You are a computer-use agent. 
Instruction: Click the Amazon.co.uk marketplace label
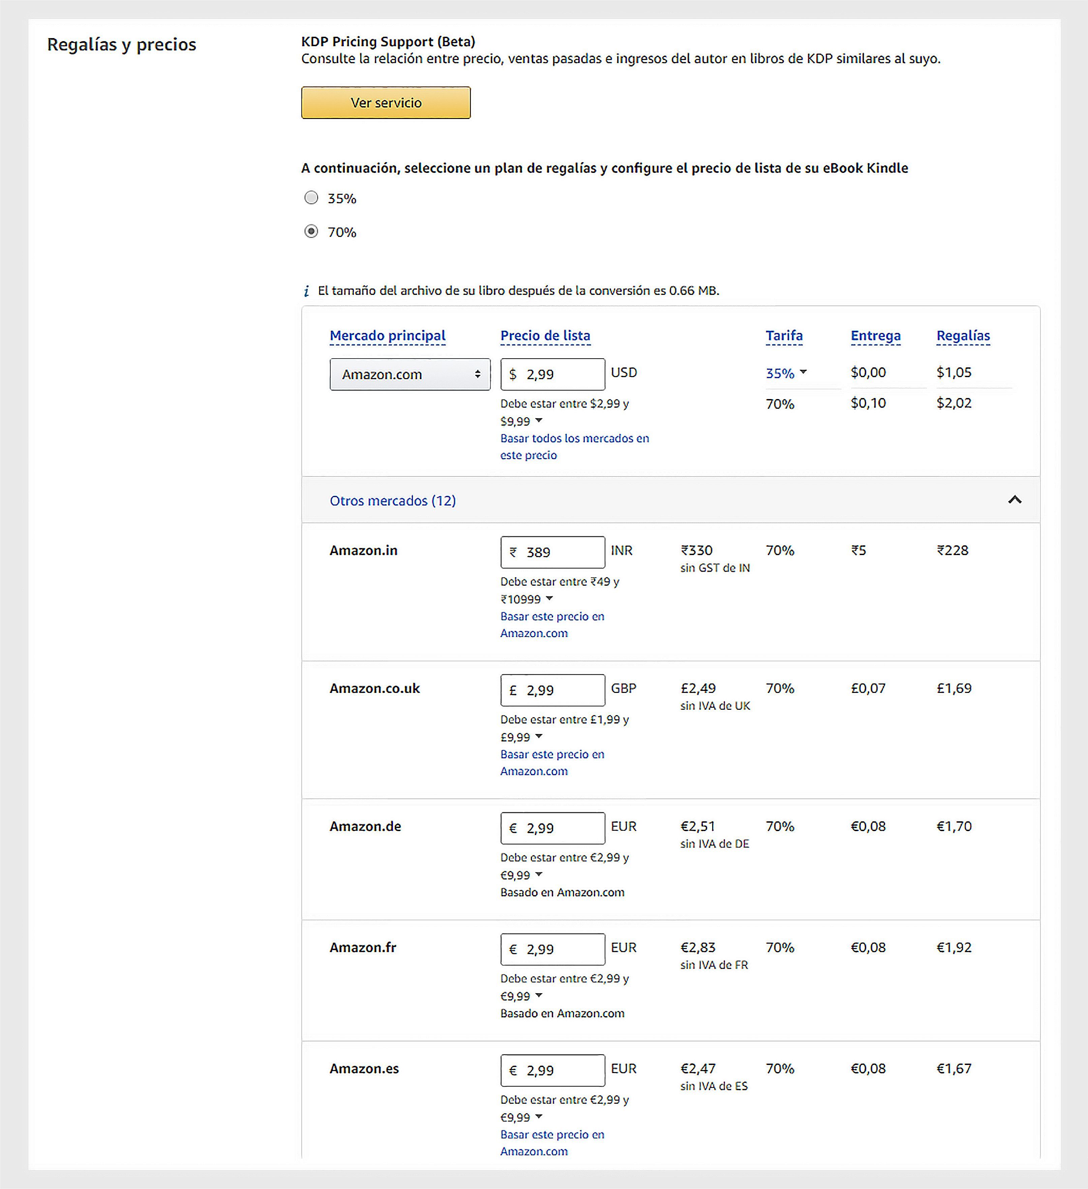pos(374,688)
